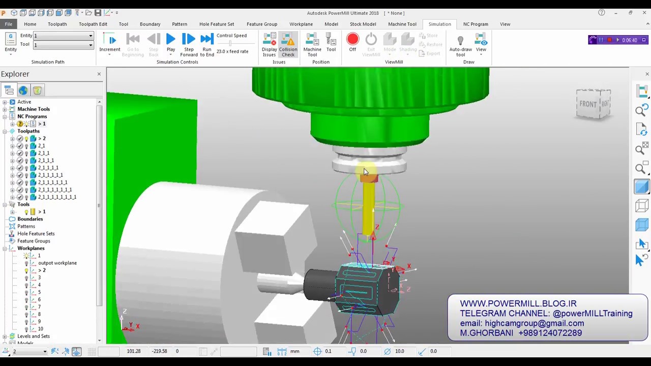Switch to the Toolpath Edit tab

pos(93,24)
